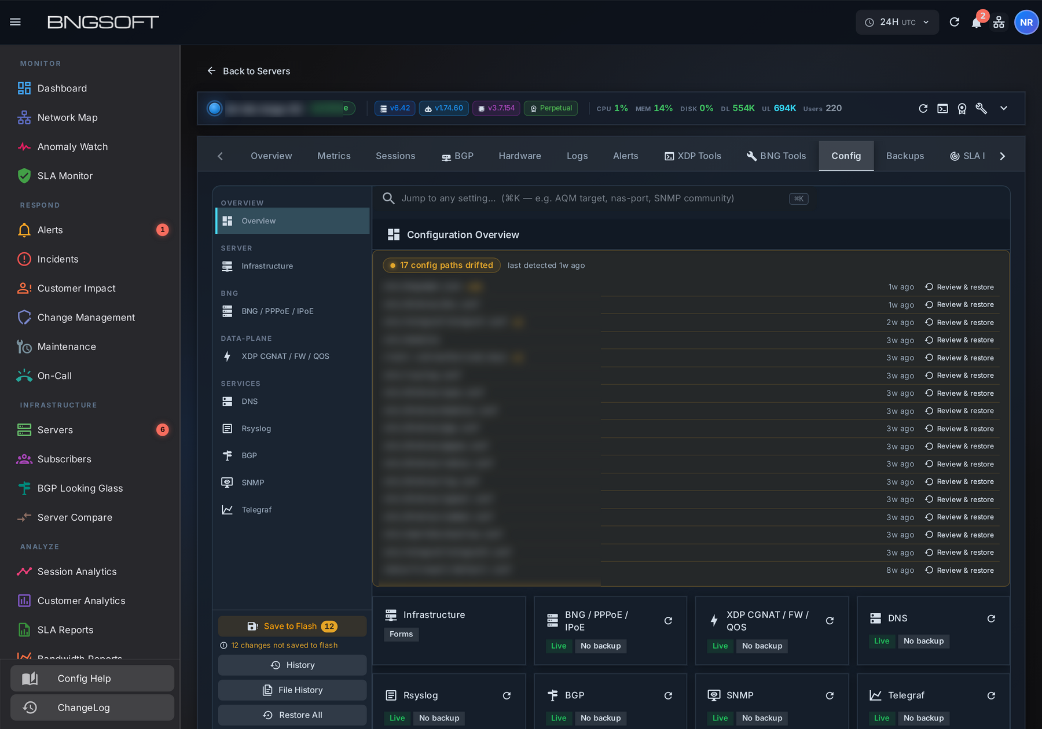Expand the server header chevron

(1004, 108)
